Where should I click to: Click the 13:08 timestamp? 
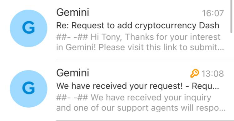[213, 74]
